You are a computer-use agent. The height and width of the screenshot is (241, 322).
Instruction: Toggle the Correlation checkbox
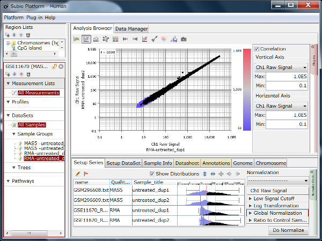click(257, 49)
